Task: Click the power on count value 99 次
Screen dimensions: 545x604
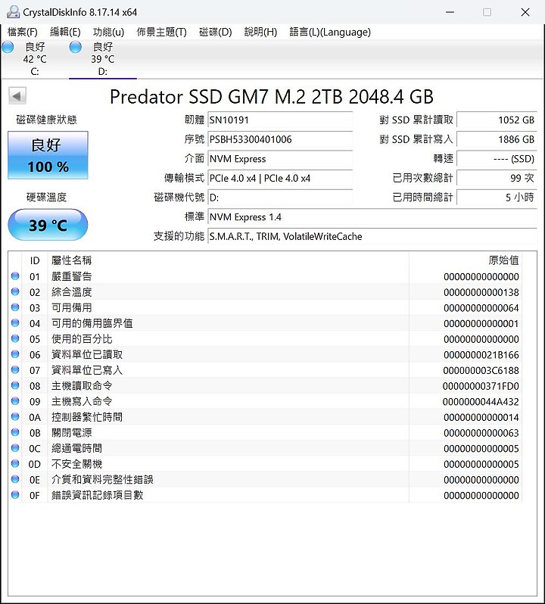Action: click(x=497, y=178)
